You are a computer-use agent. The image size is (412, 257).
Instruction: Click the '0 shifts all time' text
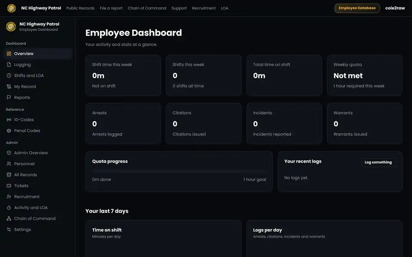188,86
